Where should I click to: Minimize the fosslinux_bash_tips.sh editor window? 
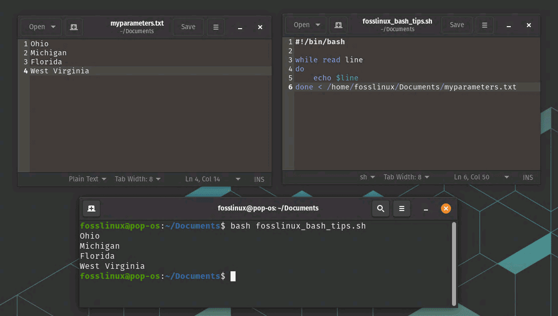click(x=509, y=26)
